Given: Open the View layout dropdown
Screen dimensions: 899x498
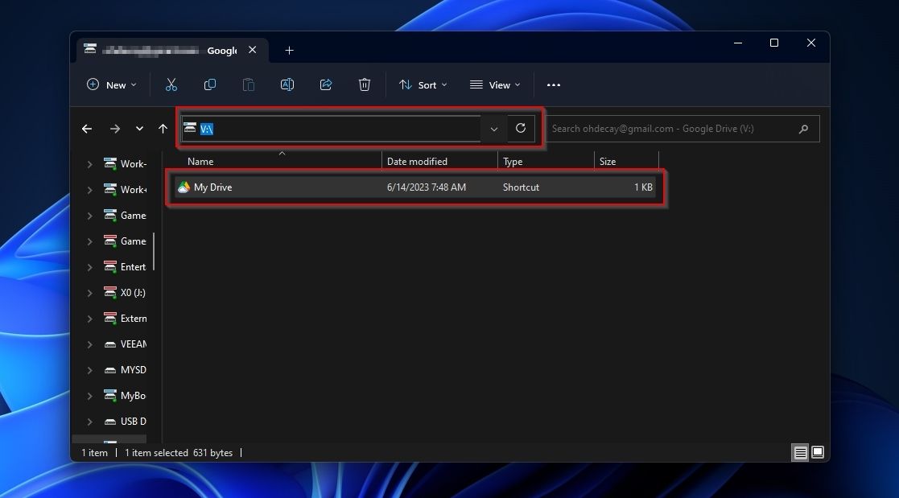Looking at the screenshot, I should [495, 84].
